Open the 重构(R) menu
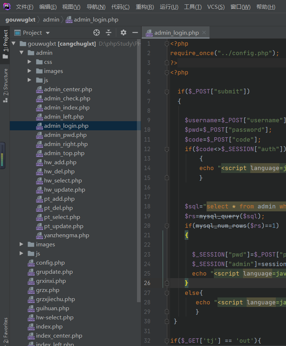 (145, 7)
